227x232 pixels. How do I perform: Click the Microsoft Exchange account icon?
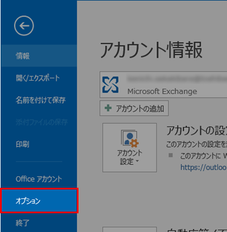(x=110, y=85)
